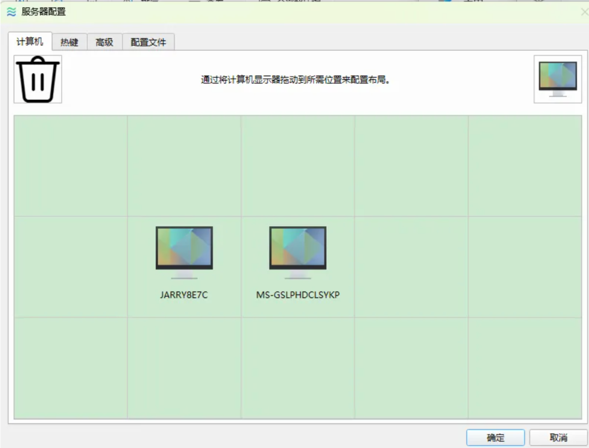Click the empty grid cell directly below JARRY8E7C
Image resolution: width=589 pixels, height=448 pixels.
[184, 368]
